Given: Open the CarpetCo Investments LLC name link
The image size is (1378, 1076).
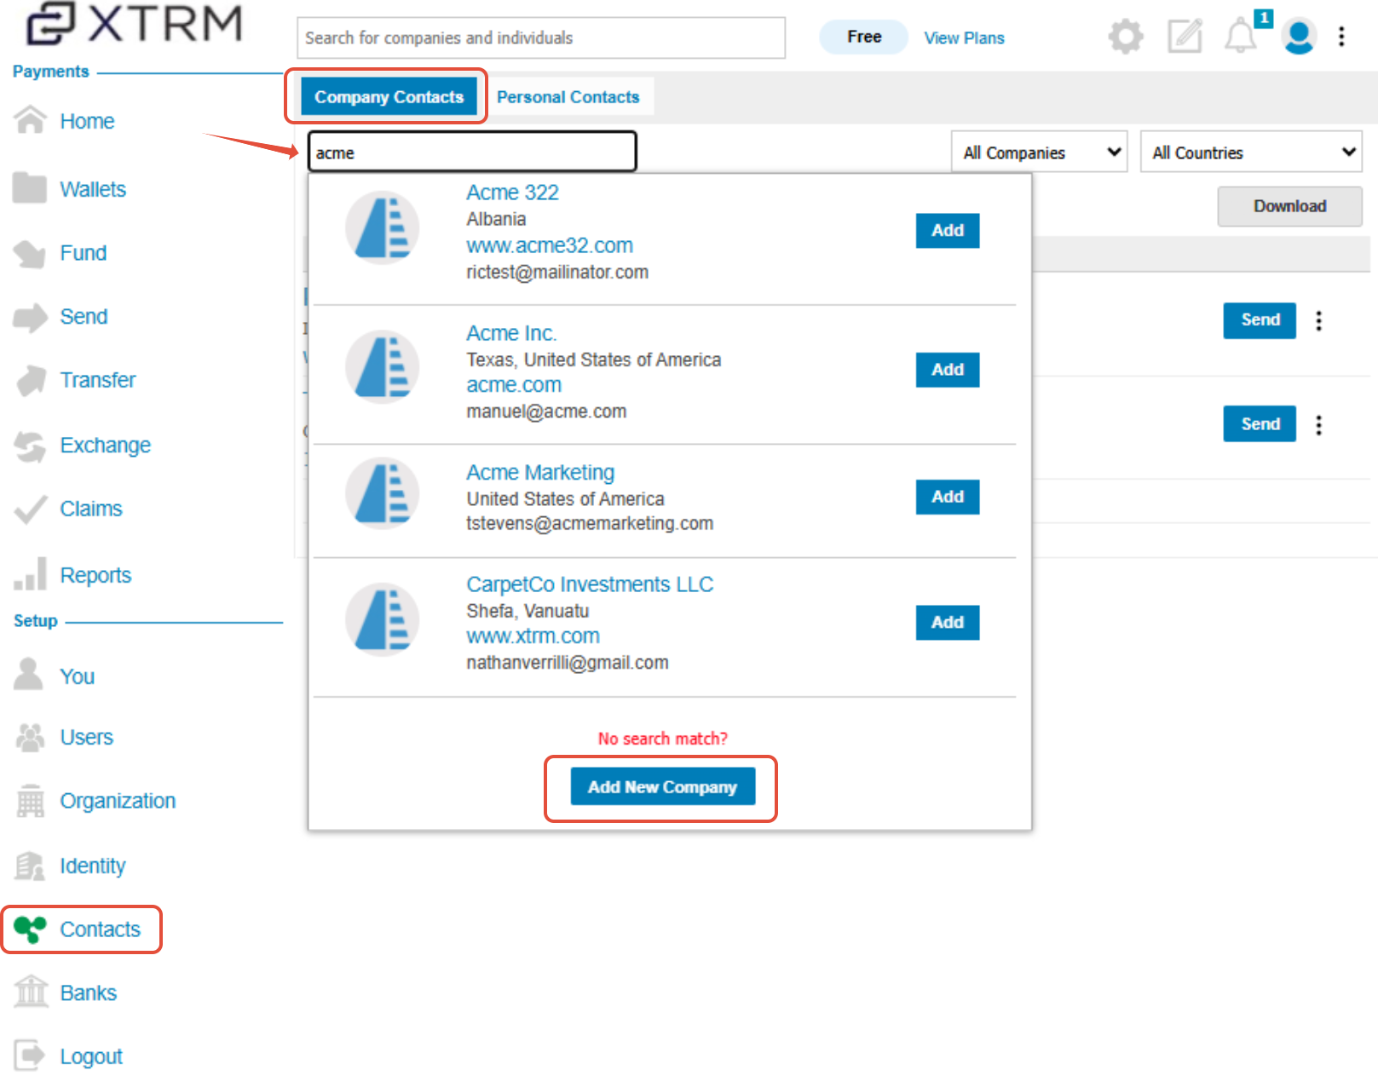Looking at the screenshot, I should point(590,584).
